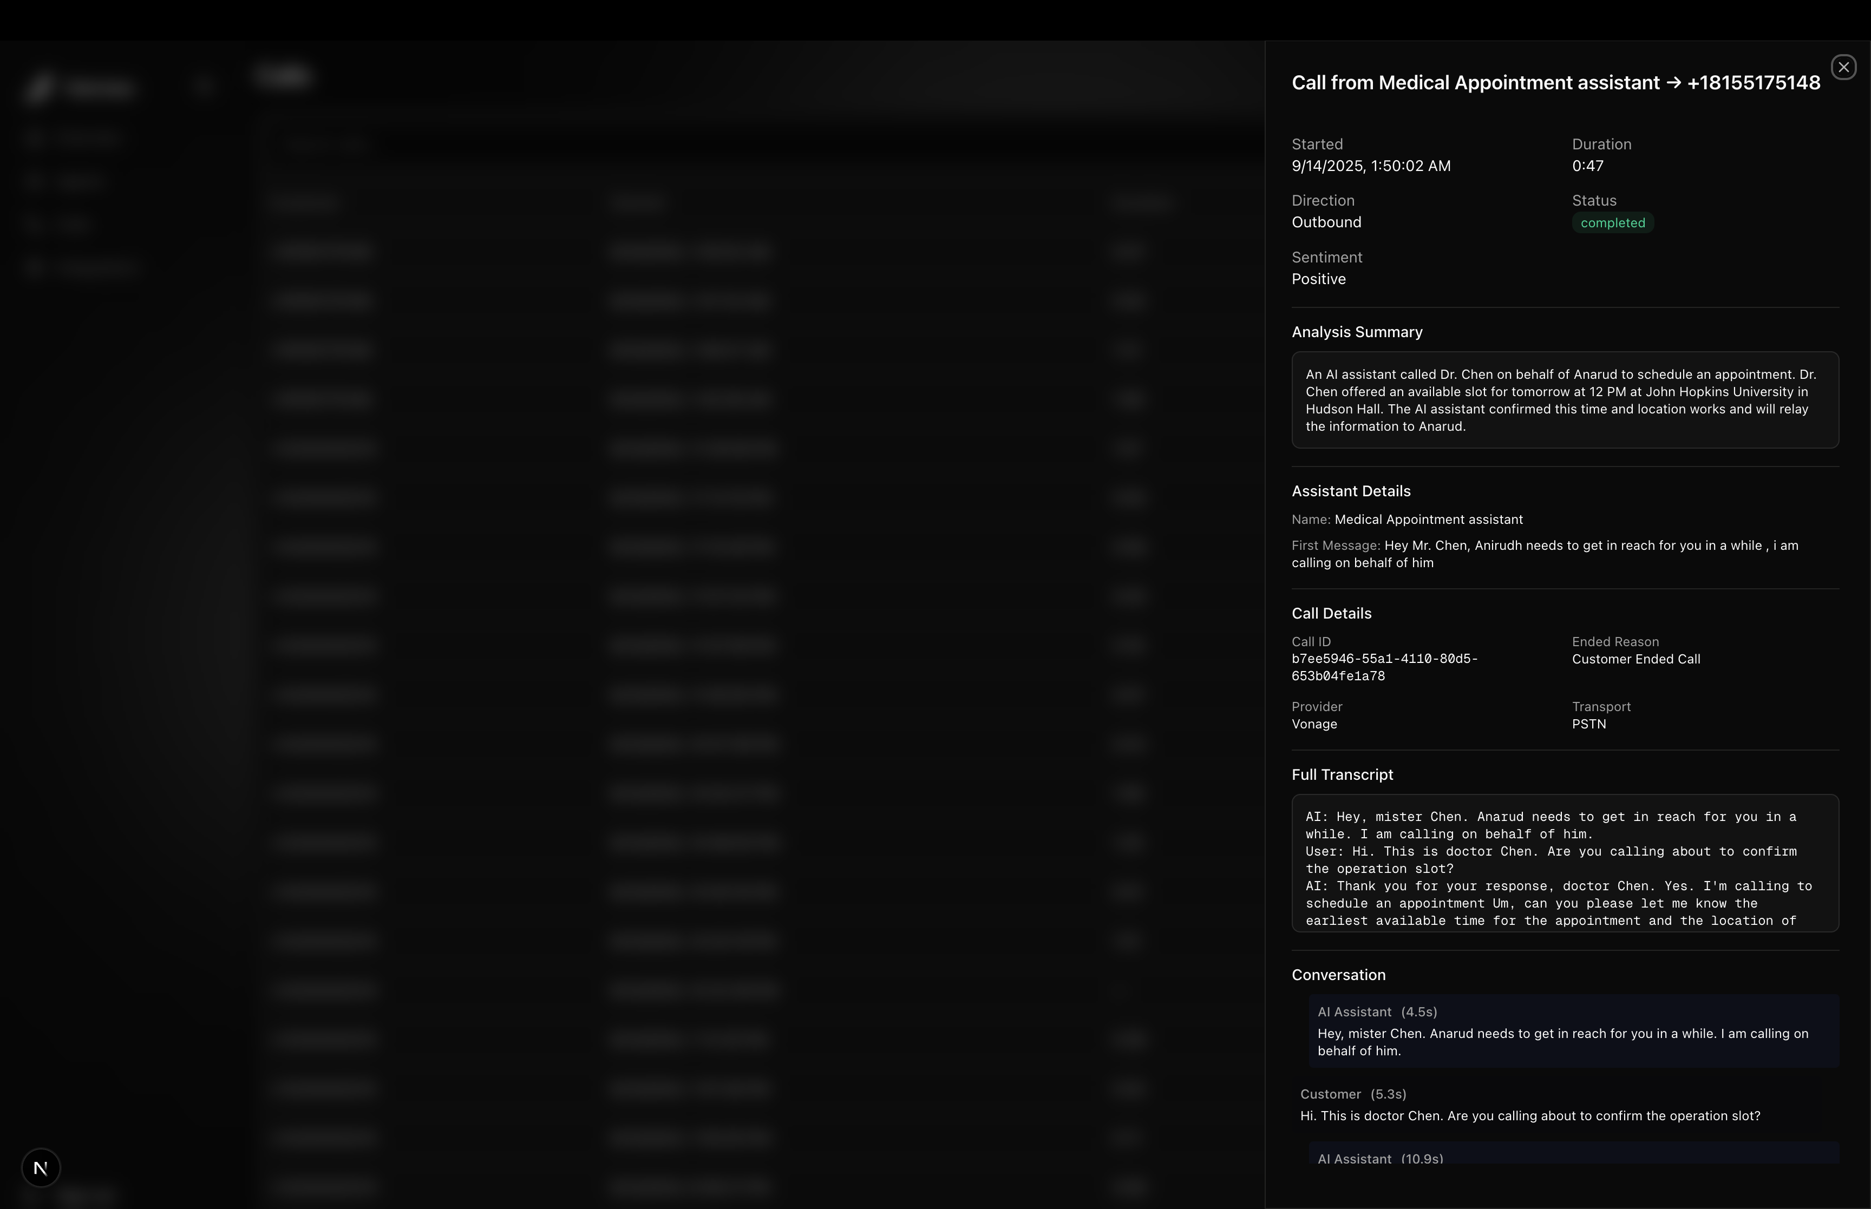1871x1209 pixels.
Task: Click the AI Assistant 10.9s message header
Action: [1381, 1159]
